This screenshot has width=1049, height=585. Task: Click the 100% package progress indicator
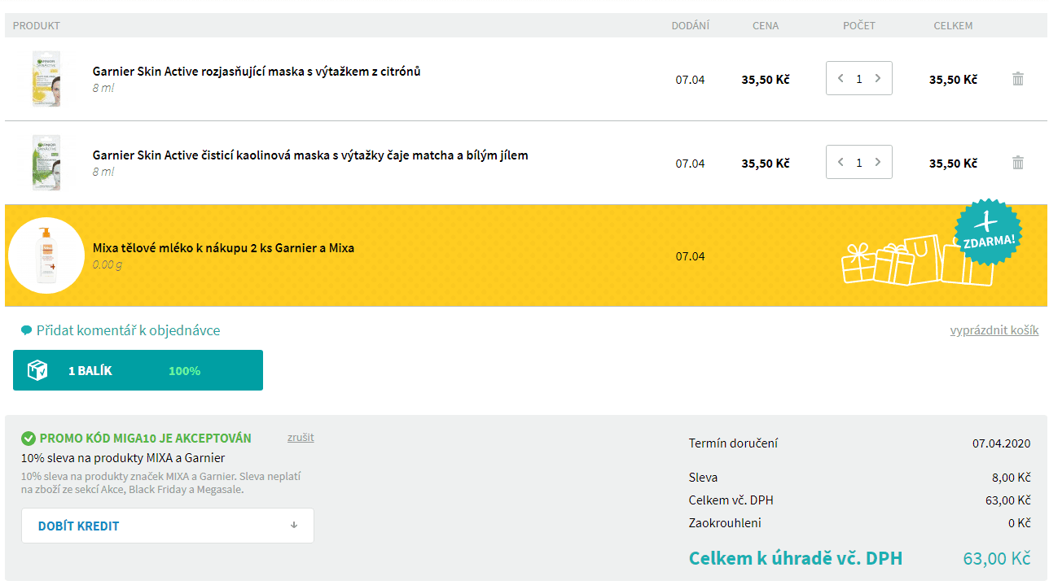pyautogui.click(x=184, y=371)
